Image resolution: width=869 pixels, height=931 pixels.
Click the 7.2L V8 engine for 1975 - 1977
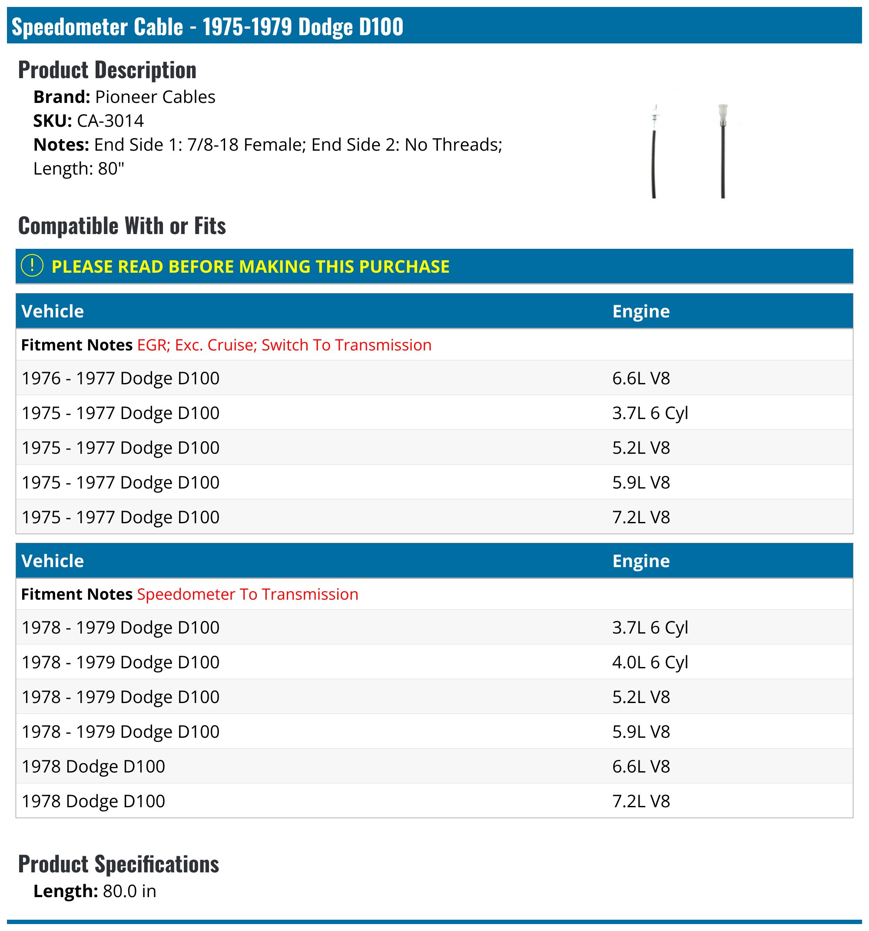(641, 517)
